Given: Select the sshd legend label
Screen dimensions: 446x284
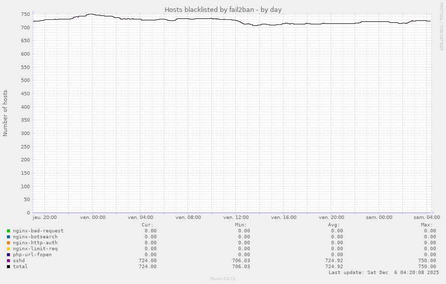Looking at the screenshot, I should tap(18, 261).
